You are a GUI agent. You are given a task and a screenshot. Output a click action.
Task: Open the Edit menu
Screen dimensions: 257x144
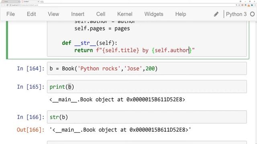[31, 14]
